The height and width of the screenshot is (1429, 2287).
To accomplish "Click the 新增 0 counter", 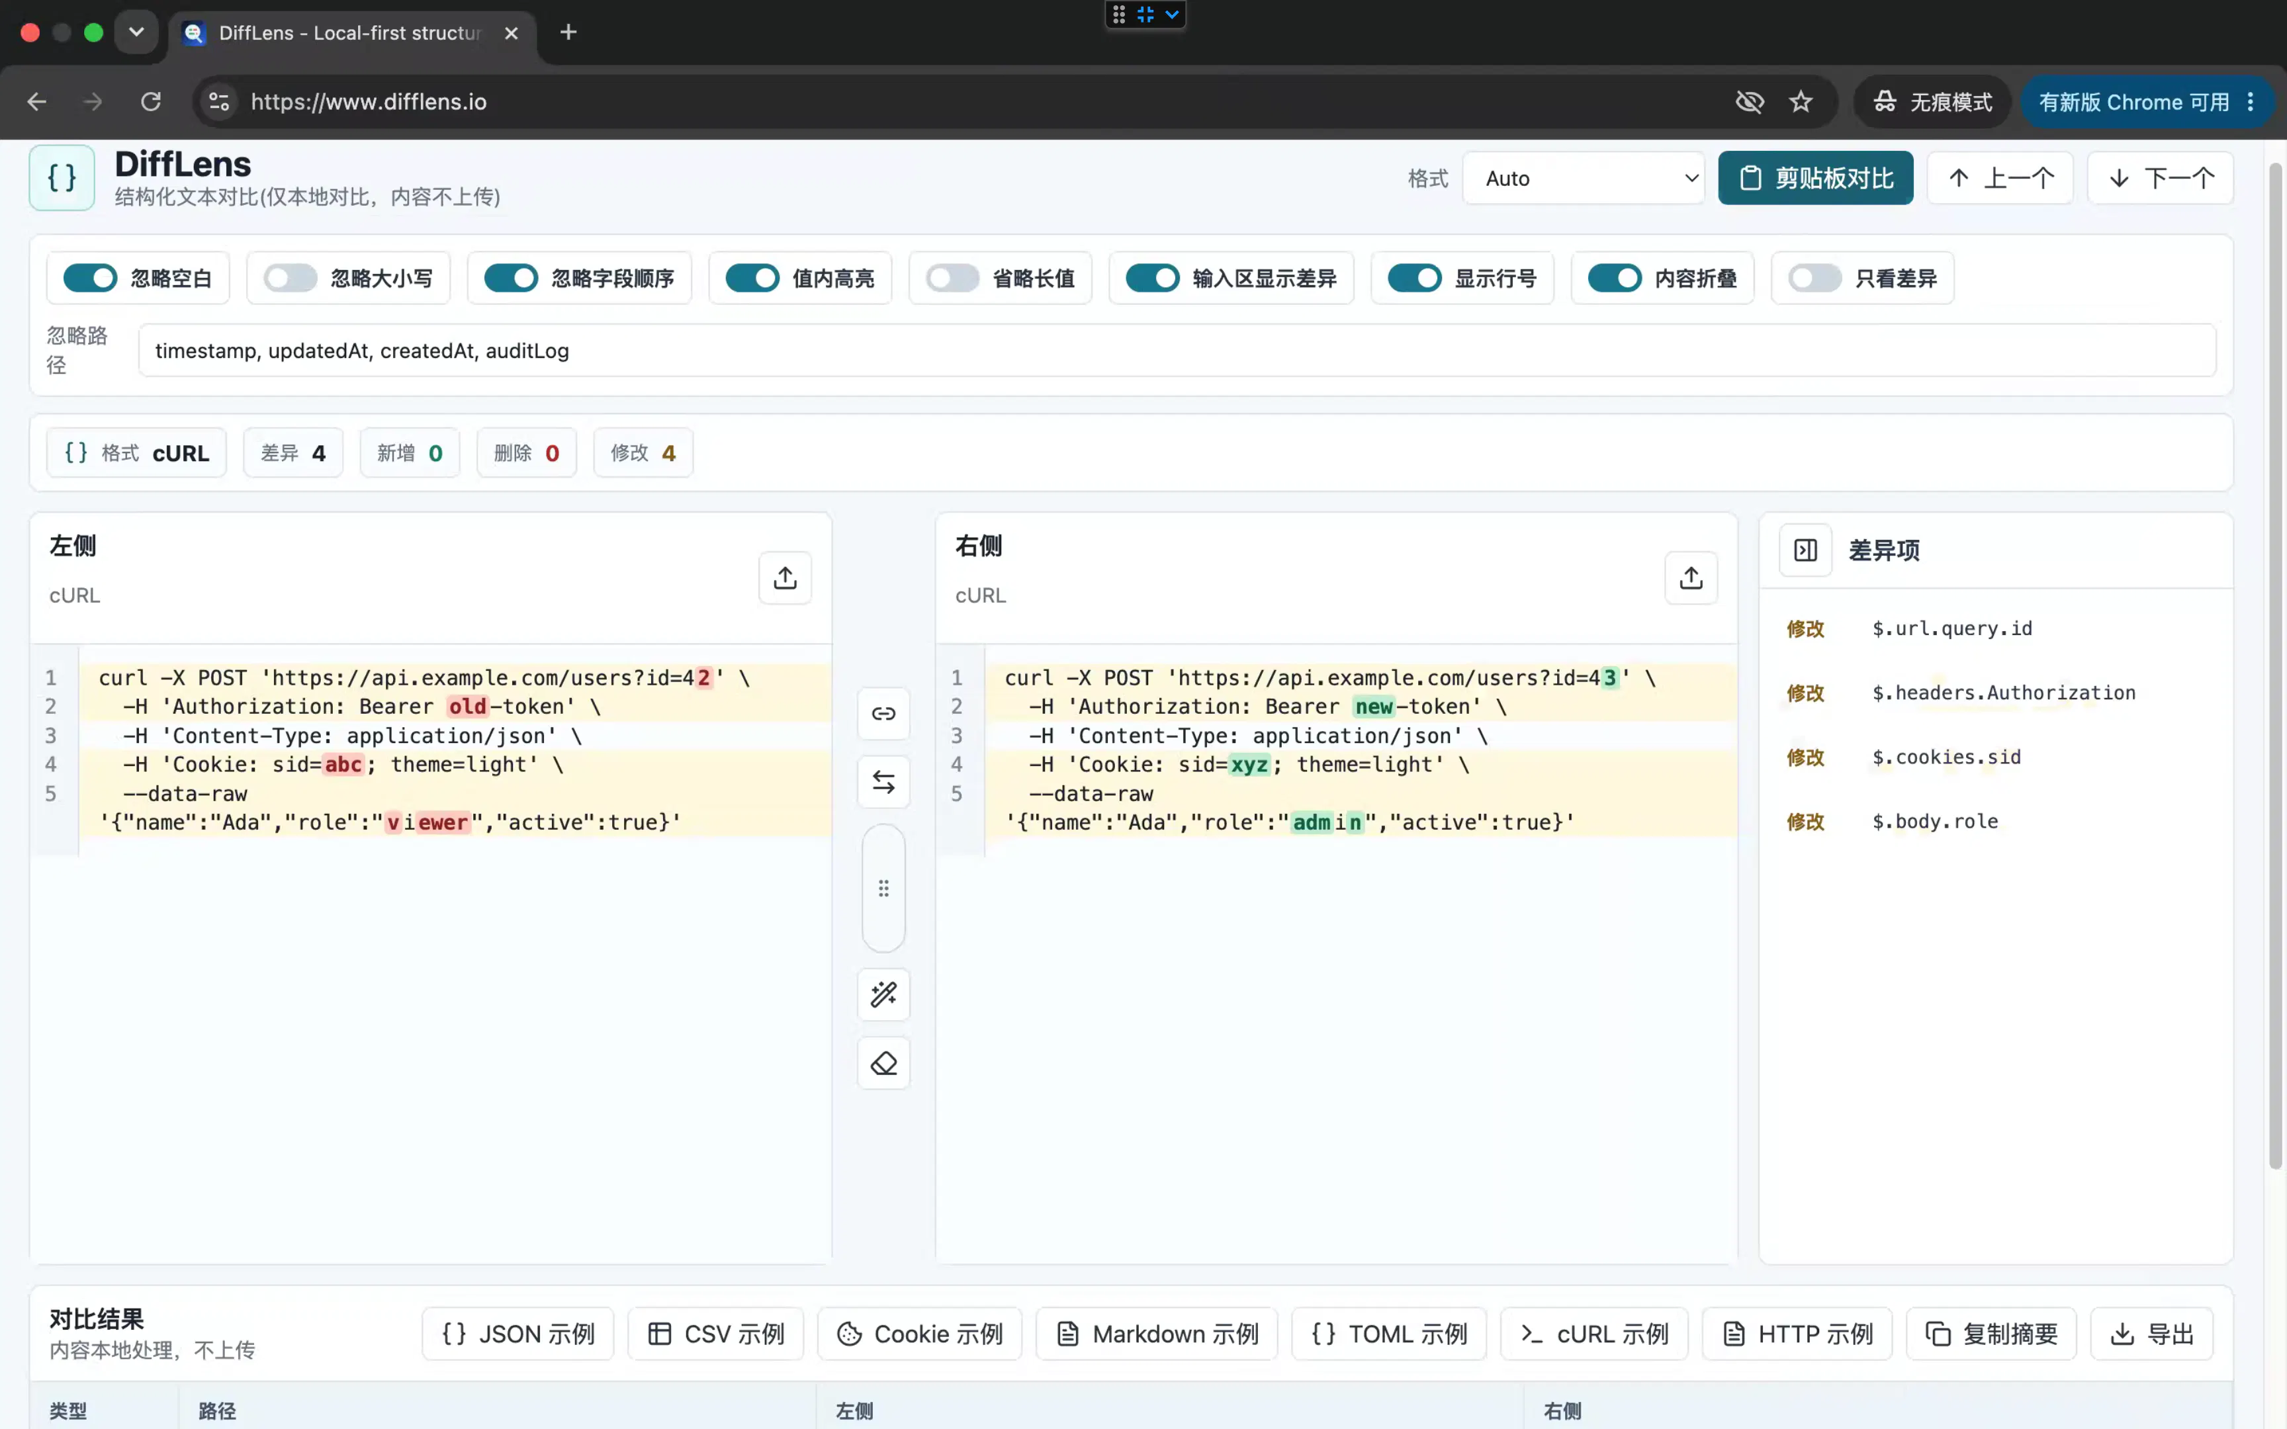I will pyautogui.click(x=409, y=453).
